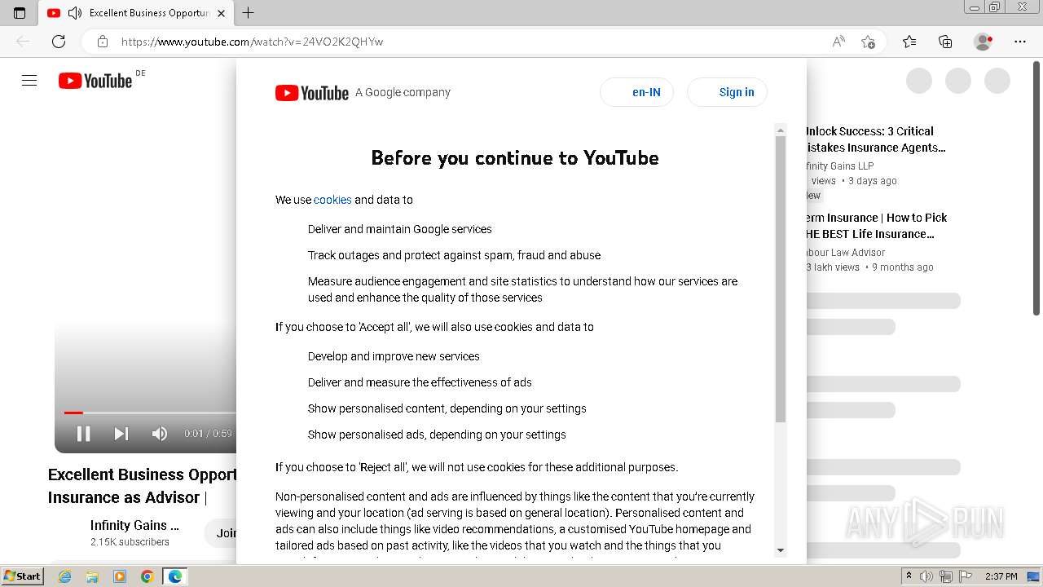Mute the video player volume
This screenshot has width=1043, height=587.
click(x=160, y=434)
